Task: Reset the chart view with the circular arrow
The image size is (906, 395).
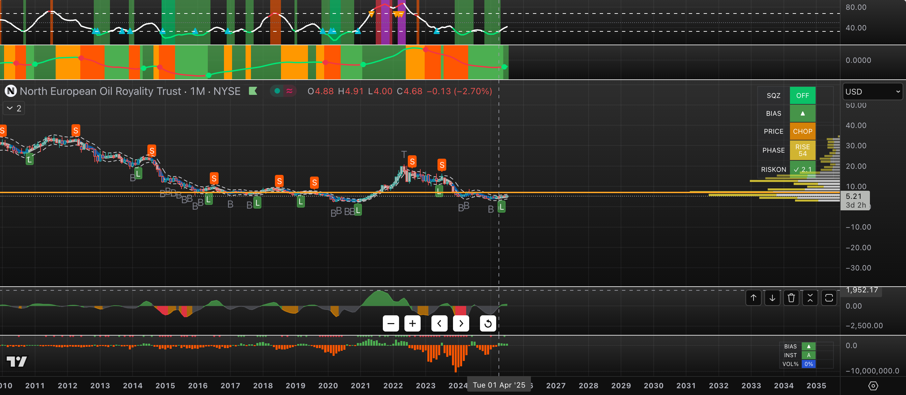Action: [x=488, y=323]
